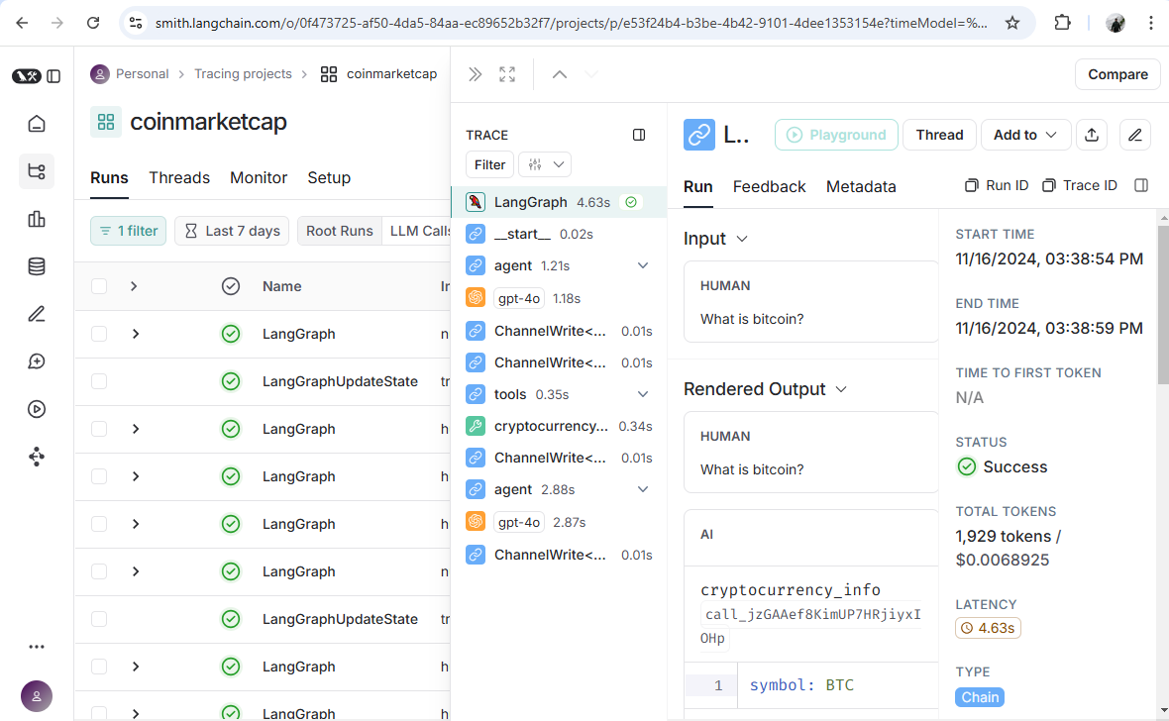Collapse the tools 0.35s trace node
The width and height of the screenshot is (1169, 721).
pos(643,394)
